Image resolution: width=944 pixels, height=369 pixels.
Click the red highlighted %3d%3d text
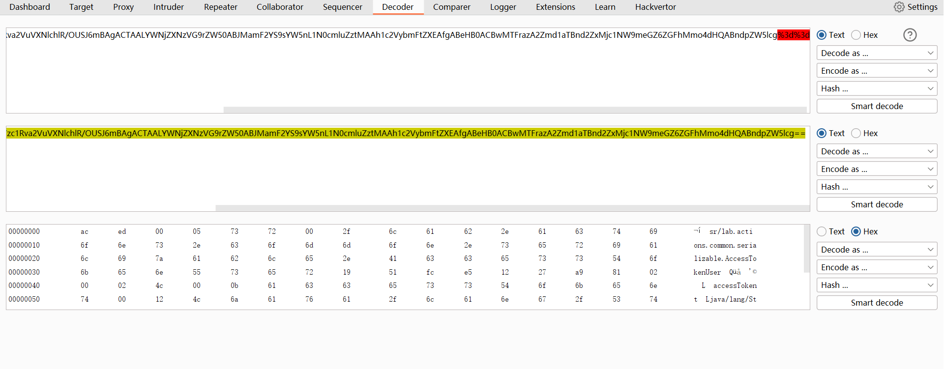click(793, 35)
